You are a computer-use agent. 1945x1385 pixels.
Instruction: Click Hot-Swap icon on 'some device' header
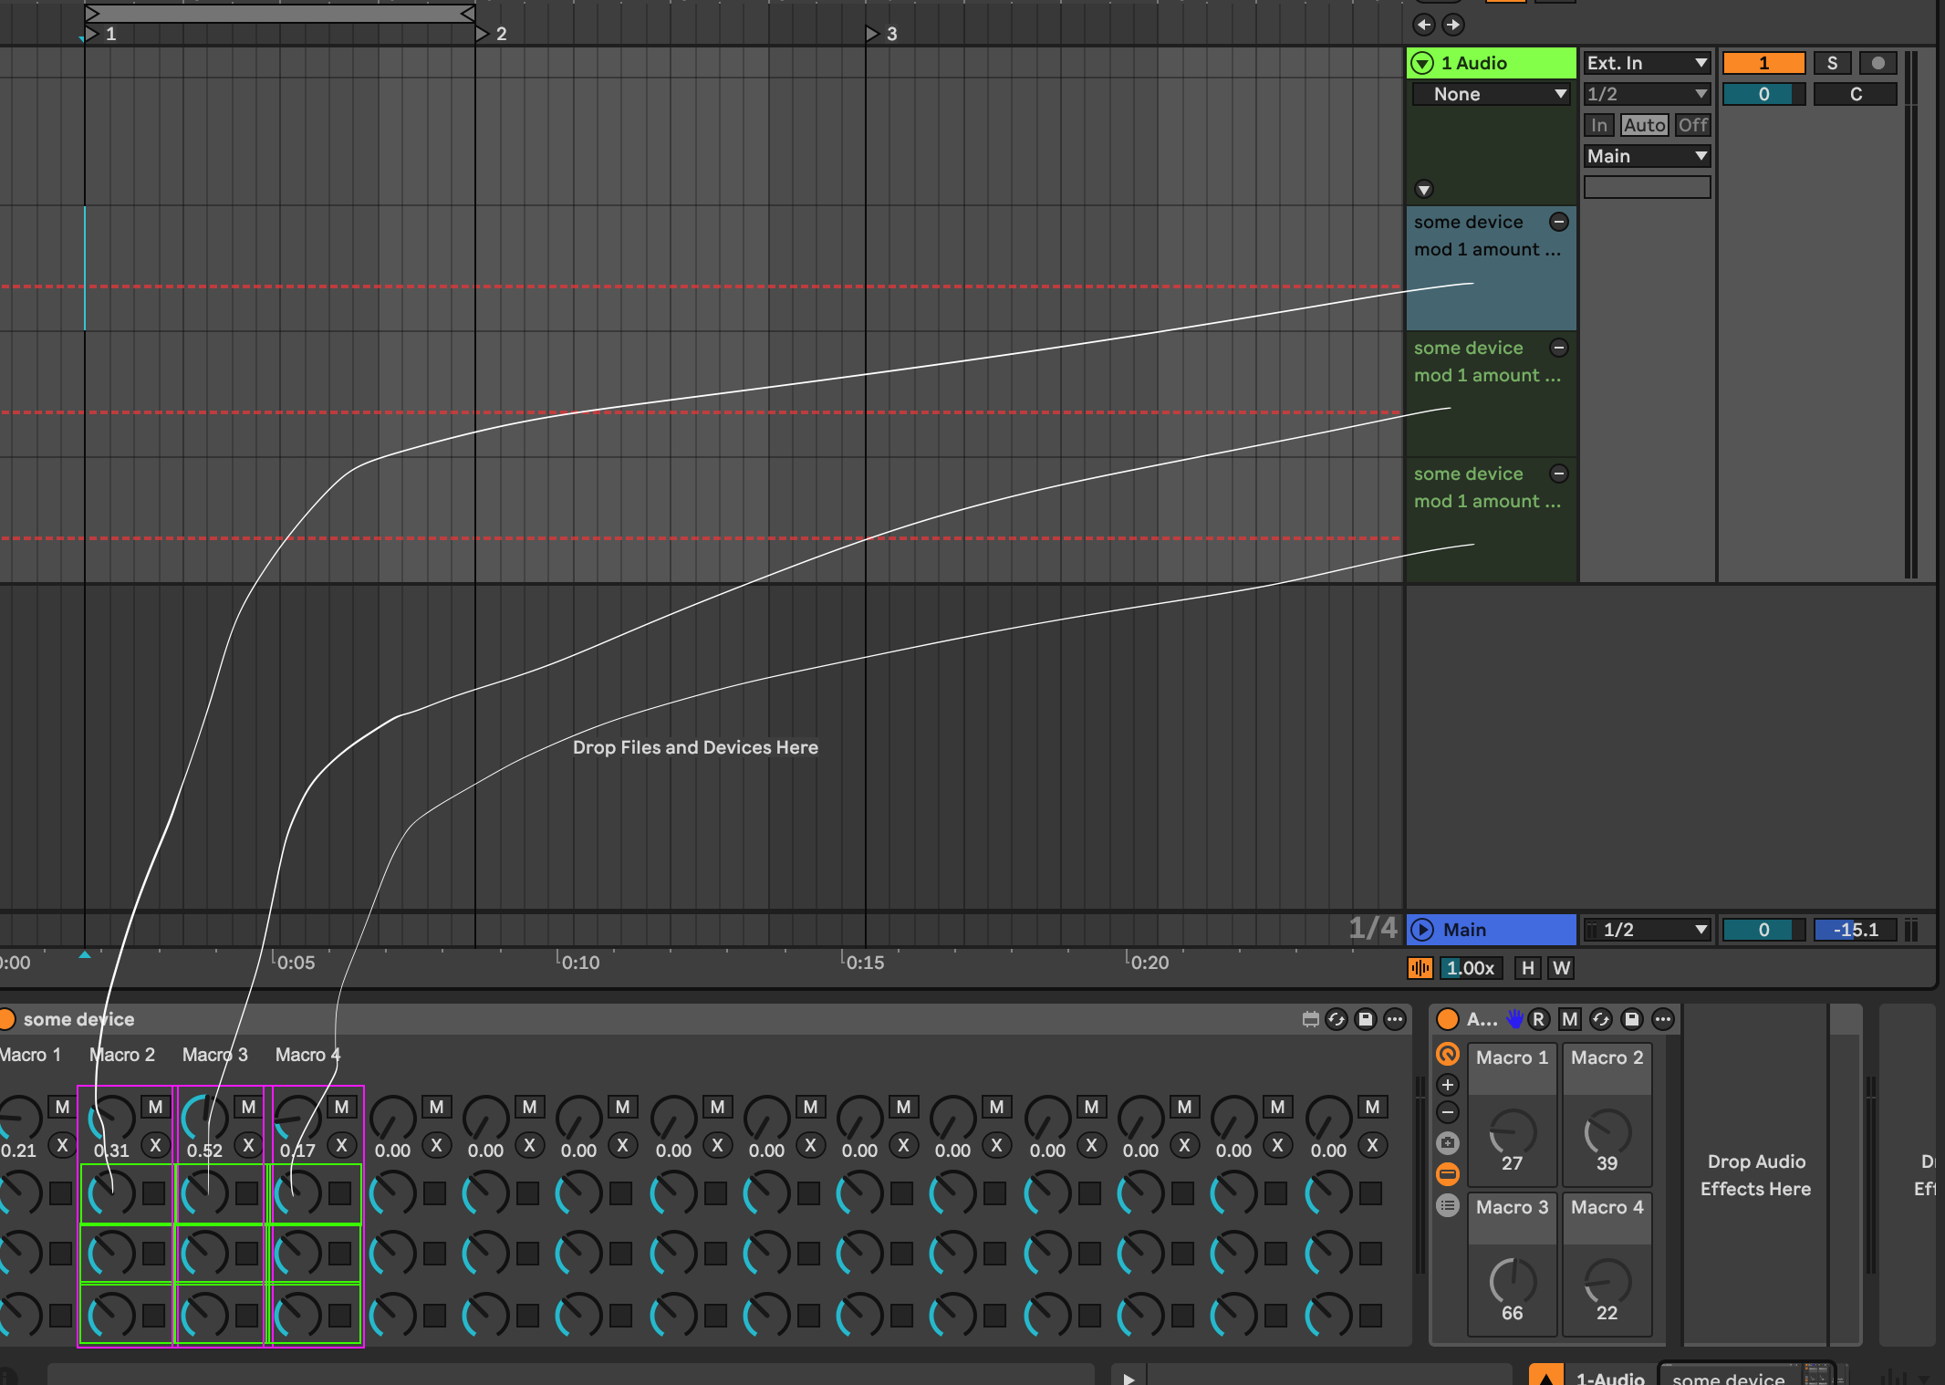point(1337,1019)
